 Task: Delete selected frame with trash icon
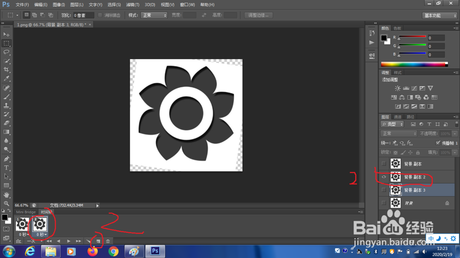(108, 241)
